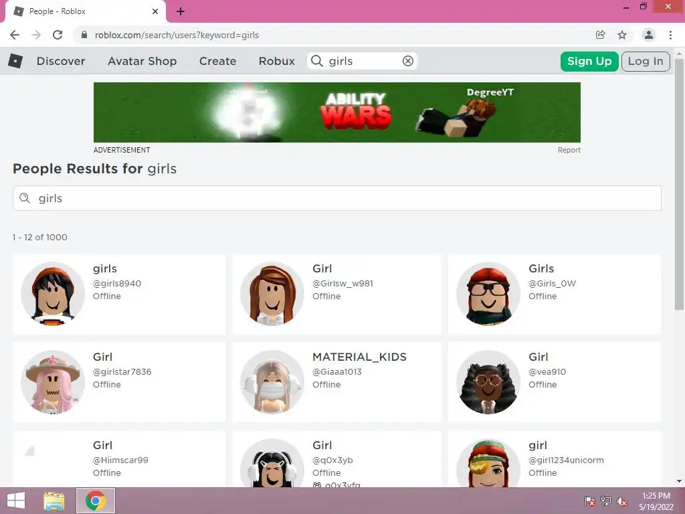Screen dimensions: 685x514
Task: Click the muted volume tray icon
Action: [x=622, y=501]
